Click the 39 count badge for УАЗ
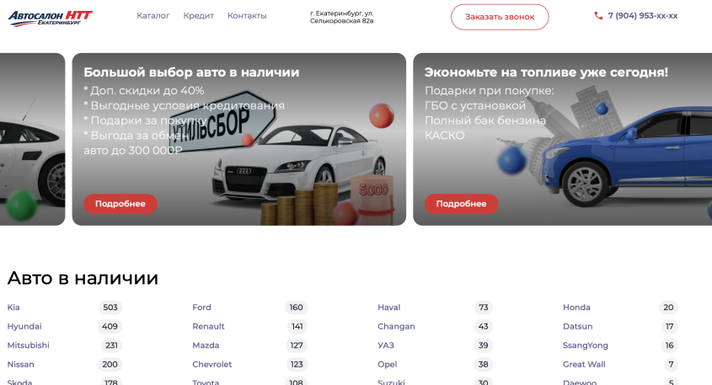712x385 pixels. [483, 345]
